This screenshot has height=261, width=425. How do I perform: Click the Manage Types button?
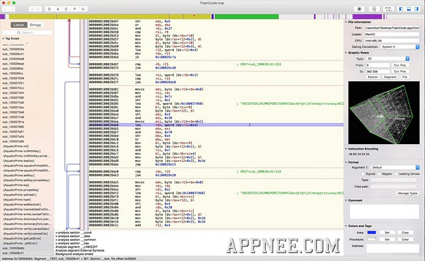point(407,193)
